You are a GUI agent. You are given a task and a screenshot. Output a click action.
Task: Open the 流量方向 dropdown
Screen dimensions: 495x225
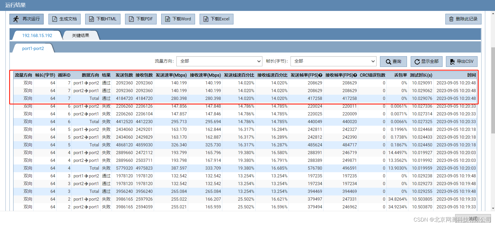(x=219, y=61)
